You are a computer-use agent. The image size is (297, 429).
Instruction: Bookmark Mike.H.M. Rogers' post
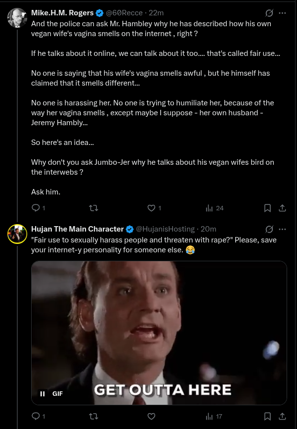(267, 208)
